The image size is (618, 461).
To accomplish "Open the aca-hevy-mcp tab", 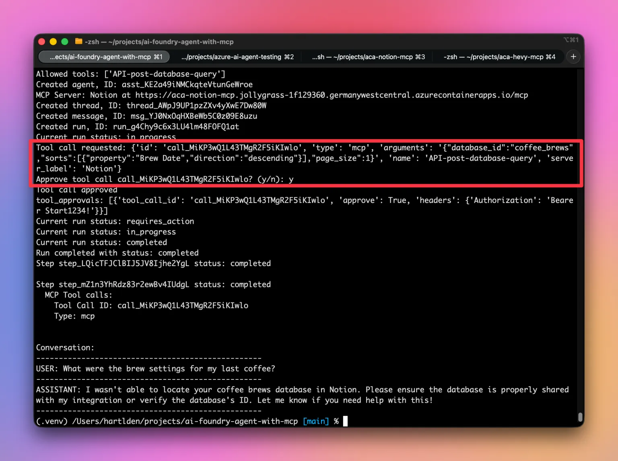I will pyautogui.click(x=499, y=57).
